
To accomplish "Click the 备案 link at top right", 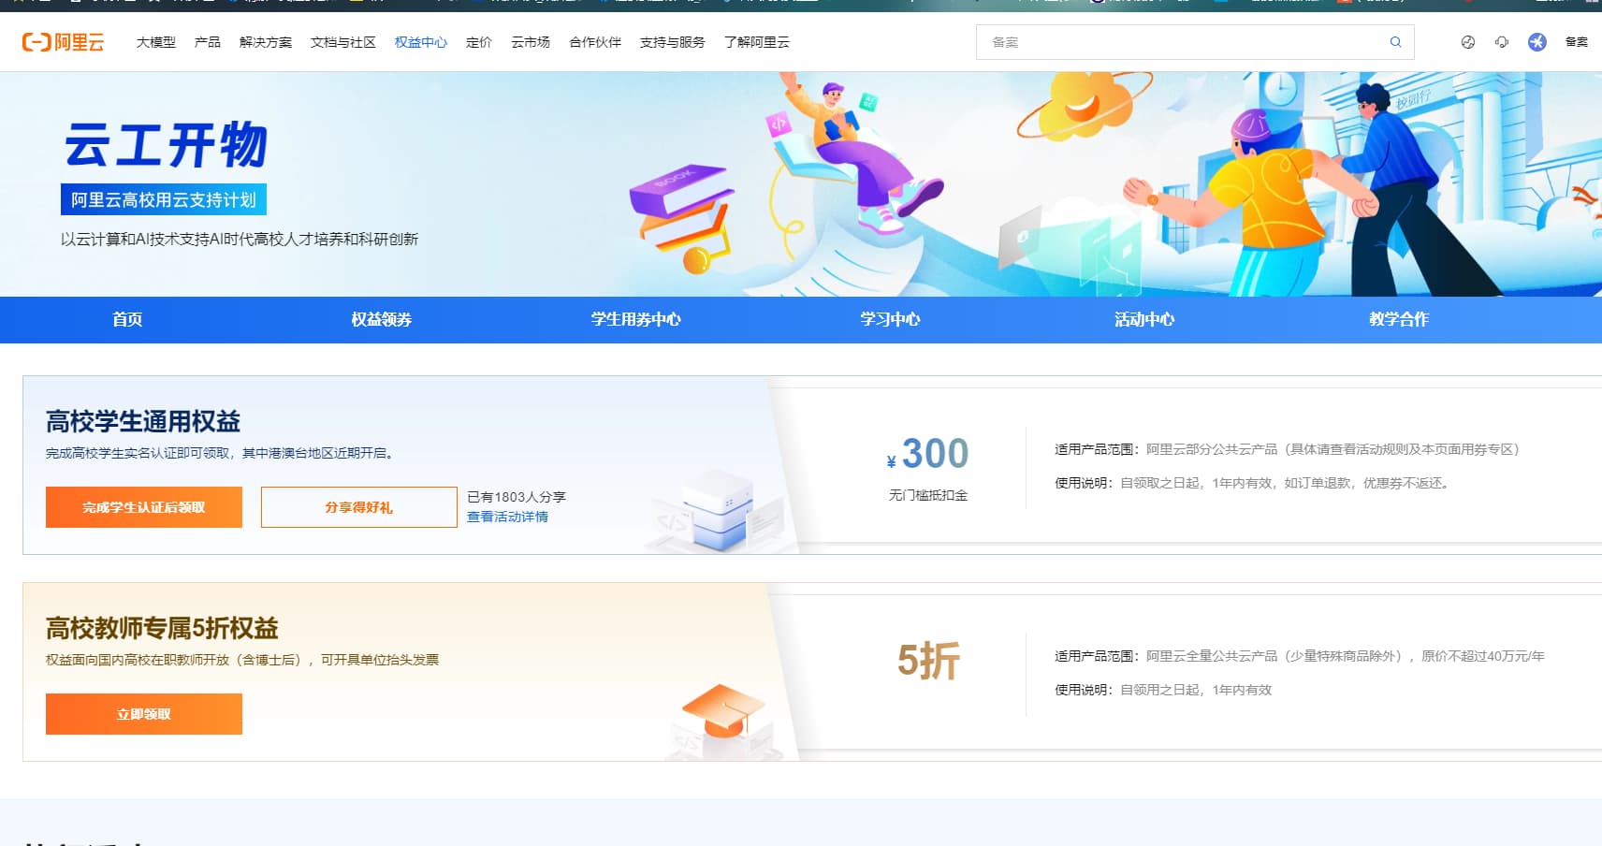I will tap(1577, 42).
